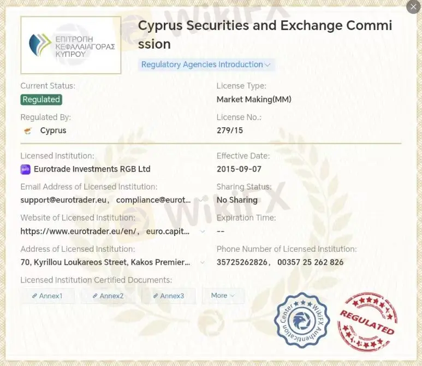Close the license details popup
The width and height of the screenshot is (422, 366).
coord(413,7)
